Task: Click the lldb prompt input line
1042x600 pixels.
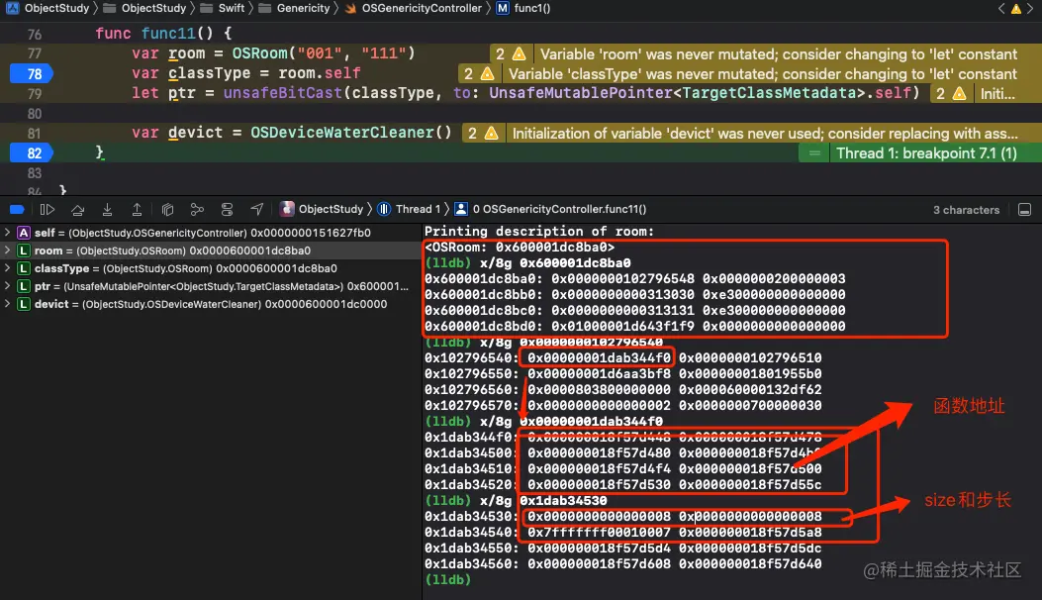Action: (x=446, y=579)
